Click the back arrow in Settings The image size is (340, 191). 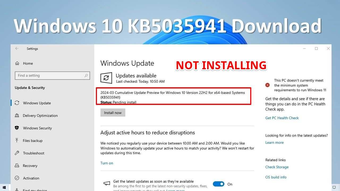17,49
